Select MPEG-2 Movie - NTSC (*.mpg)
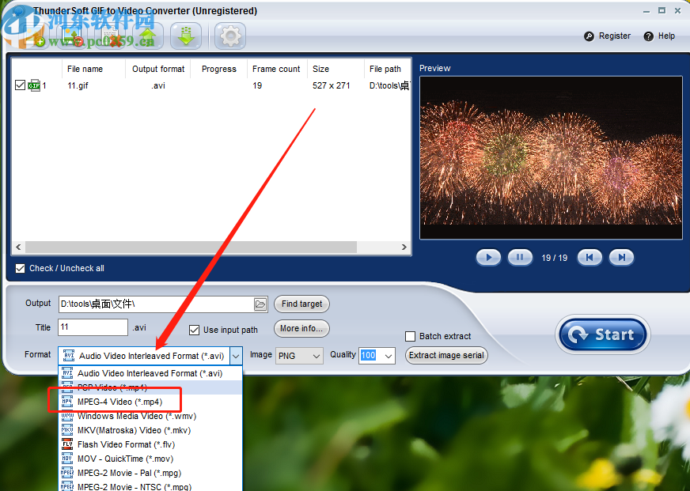This screenshot has width=690, height=491. (150, 485)
